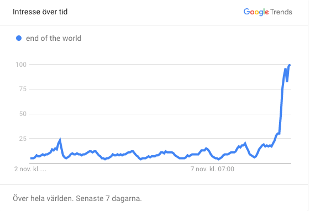Click the line's leftmost starting point
Image resolution: width=310 pixels, height=211 pixels.
tap(31, 158)
